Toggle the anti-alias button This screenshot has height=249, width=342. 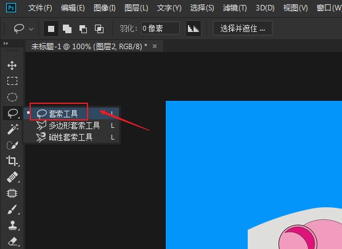(x=193, y=28)
